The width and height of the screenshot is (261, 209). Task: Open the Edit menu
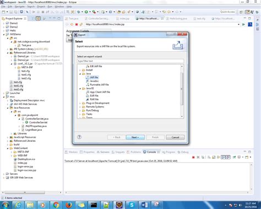(x=10, y=7)
